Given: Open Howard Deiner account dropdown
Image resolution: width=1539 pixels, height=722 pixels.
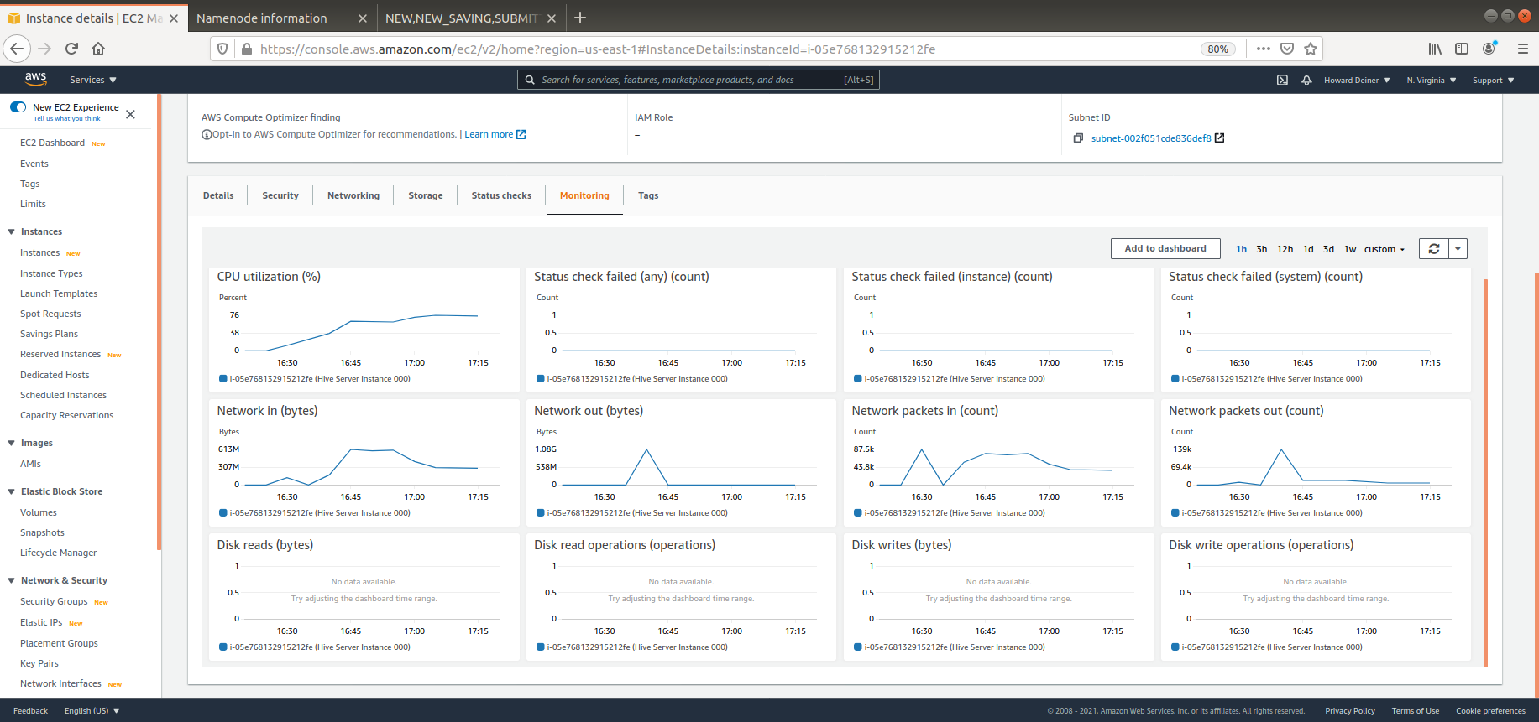Looking at the screenshot, I should pyautogui.click(x=1357, y=81).
